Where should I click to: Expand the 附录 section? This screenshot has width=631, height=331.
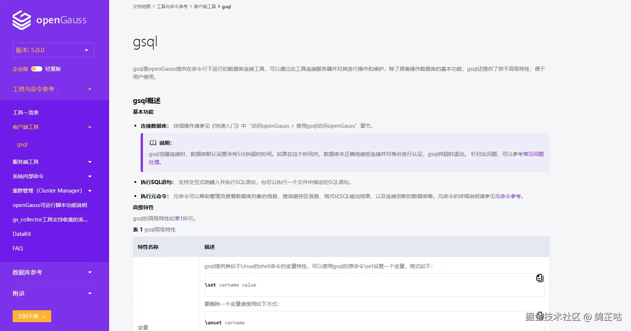90,294
